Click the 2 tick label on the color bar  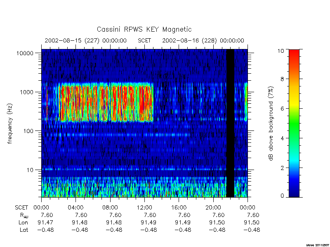point(282,168)
